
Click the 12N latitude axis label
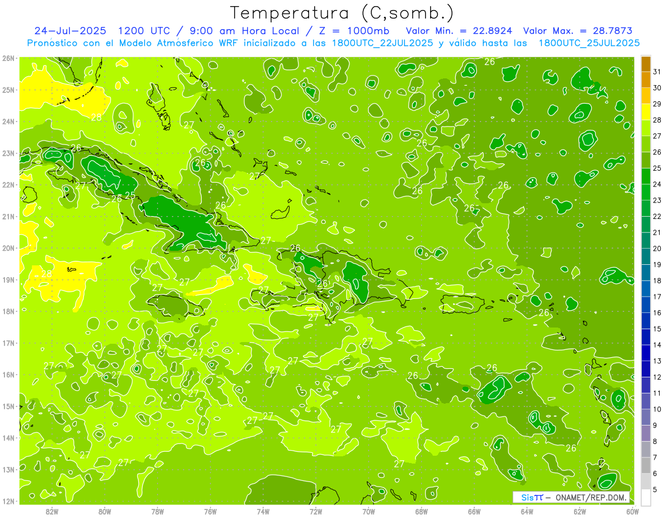point(8,501)
